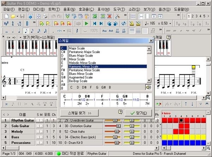Select the quarter note duration
This screenshot has height=157, width=212.
pyautogui.click(x=19, y=31)
